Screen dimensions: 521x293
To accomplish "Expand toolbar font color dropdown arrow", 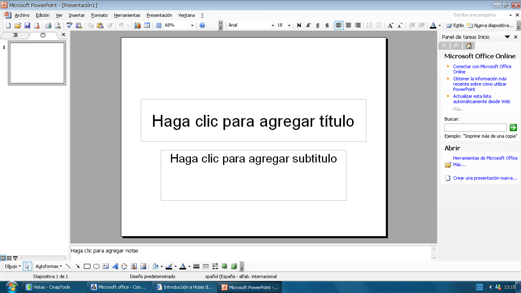I will click(440, 25).
